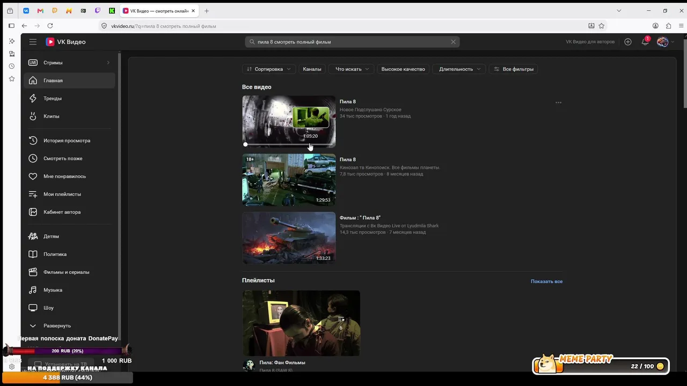This screenshot has height=386, width=687.
Task: Open a new browser tab
Action: point(207,11)
